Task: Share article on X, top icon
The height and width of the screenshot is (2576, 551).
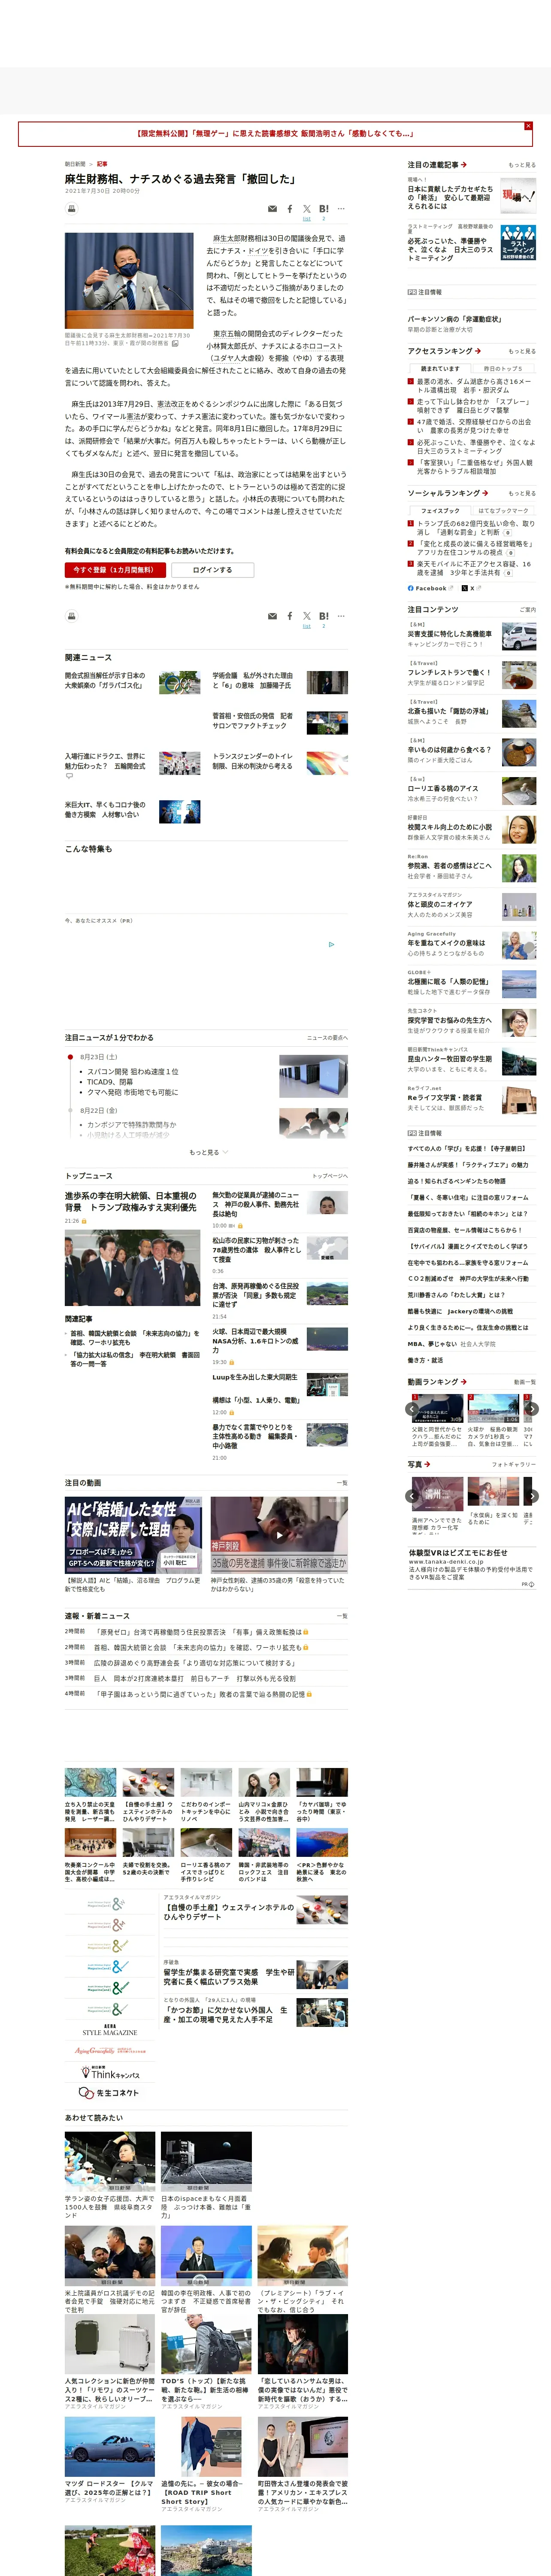Action: pyautogui.click(x=307, y=209)
